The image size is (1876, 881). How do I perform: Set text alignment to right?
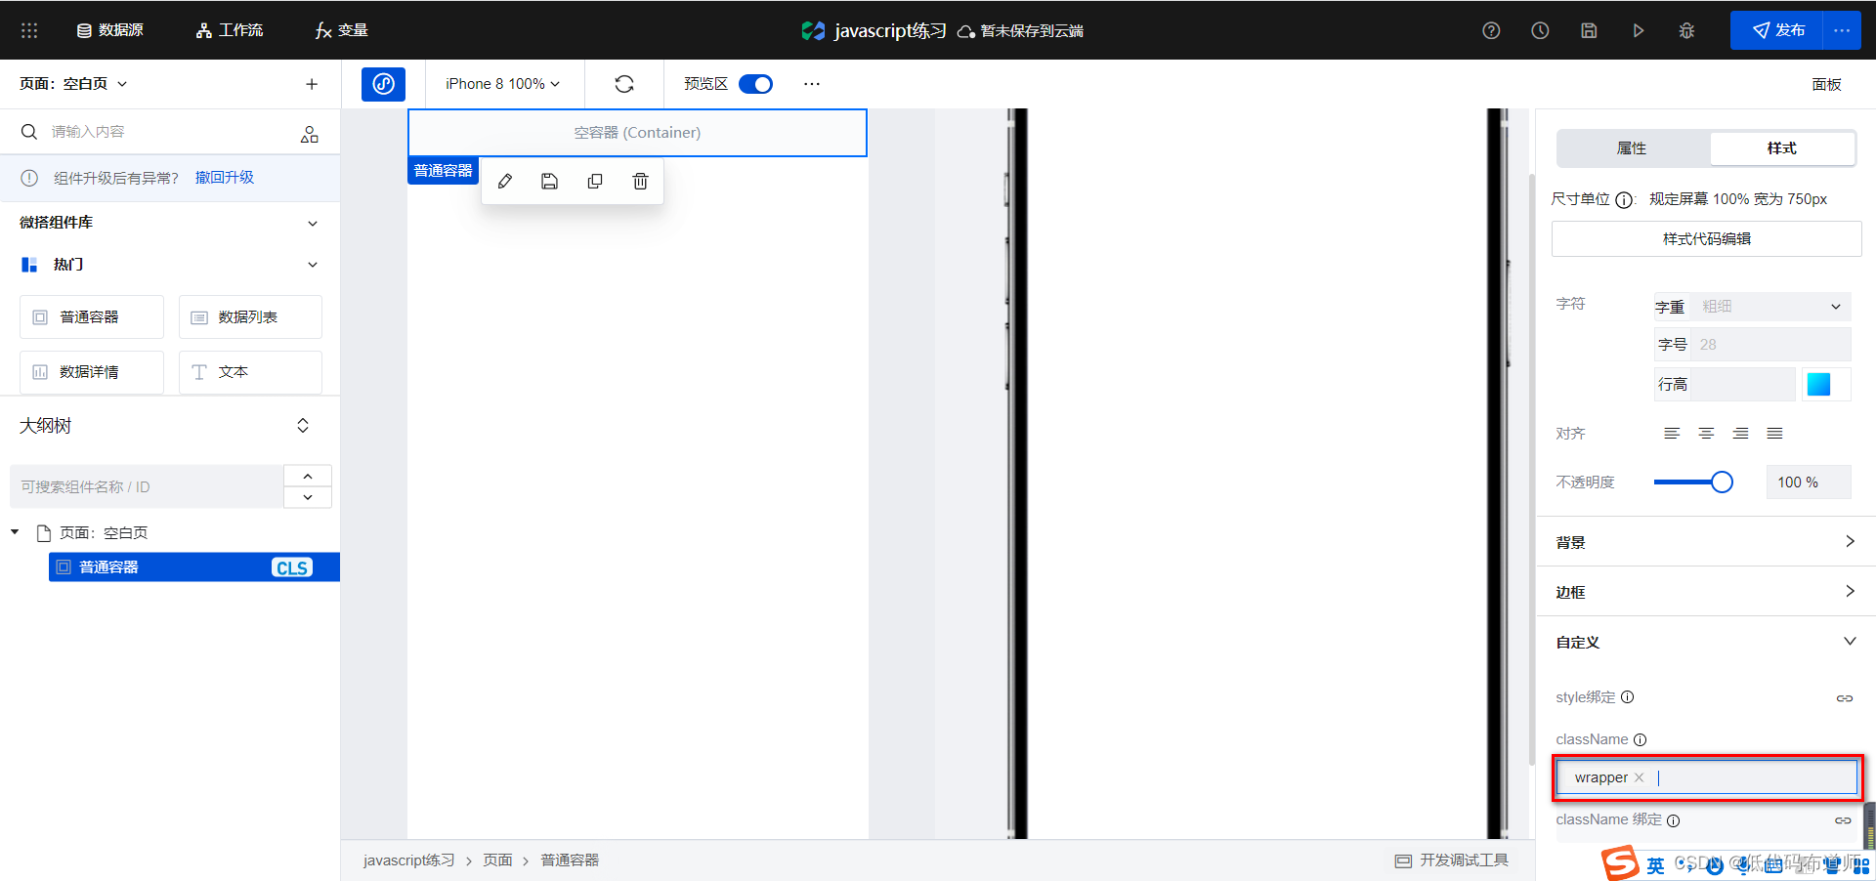tap(1740, 434)
